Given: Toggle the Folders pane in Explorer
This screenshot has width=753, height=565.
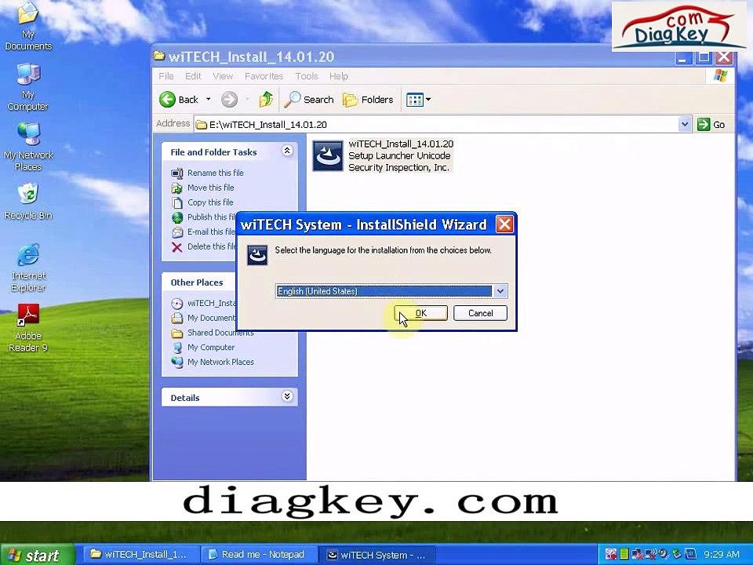Looking at the screenshot, I should click(368, 100).
